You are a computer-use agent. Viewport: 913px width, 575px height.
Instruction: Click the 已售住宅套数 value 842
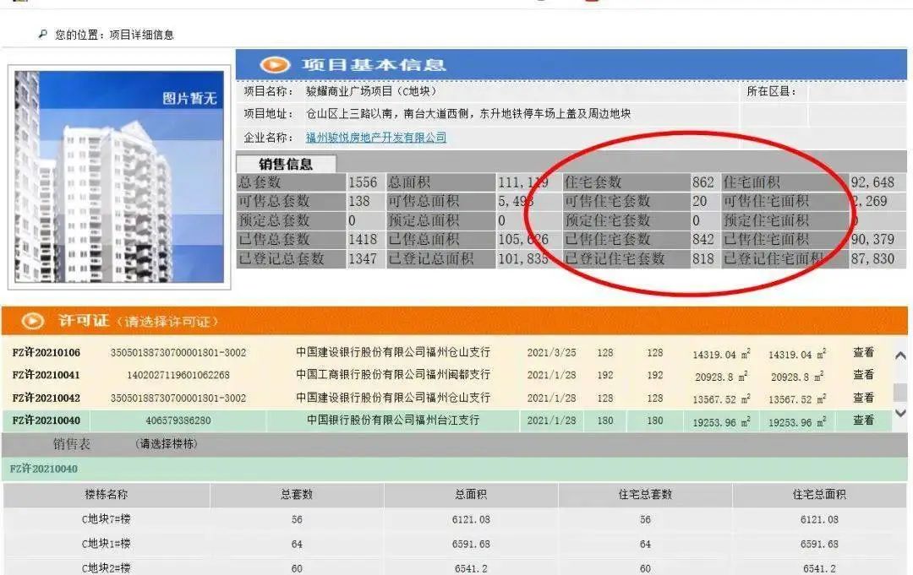tap(703, 239)
